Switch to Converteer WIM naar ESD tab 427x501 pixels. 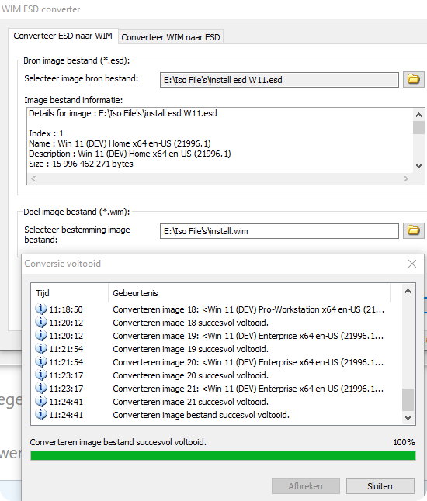(x=171, y=37)
